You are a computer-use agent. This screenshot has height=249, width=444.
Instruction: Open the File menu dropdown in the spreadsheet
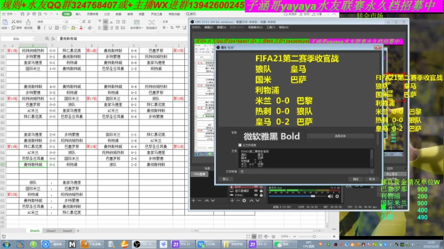coord(9,14)
